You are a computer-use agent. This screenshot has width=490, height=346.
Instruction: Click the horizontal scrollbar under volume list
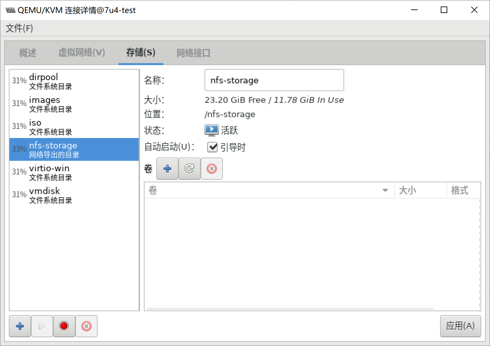tap(290, 309)
